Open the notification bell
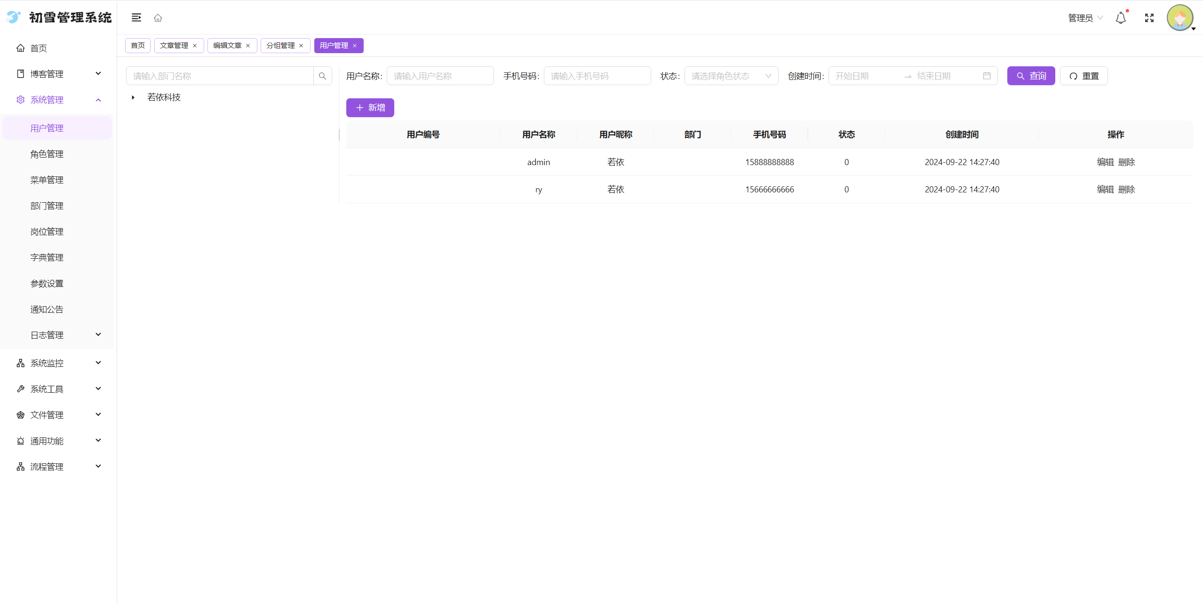Screen dimensions: 1203x603 [1121, 18]
